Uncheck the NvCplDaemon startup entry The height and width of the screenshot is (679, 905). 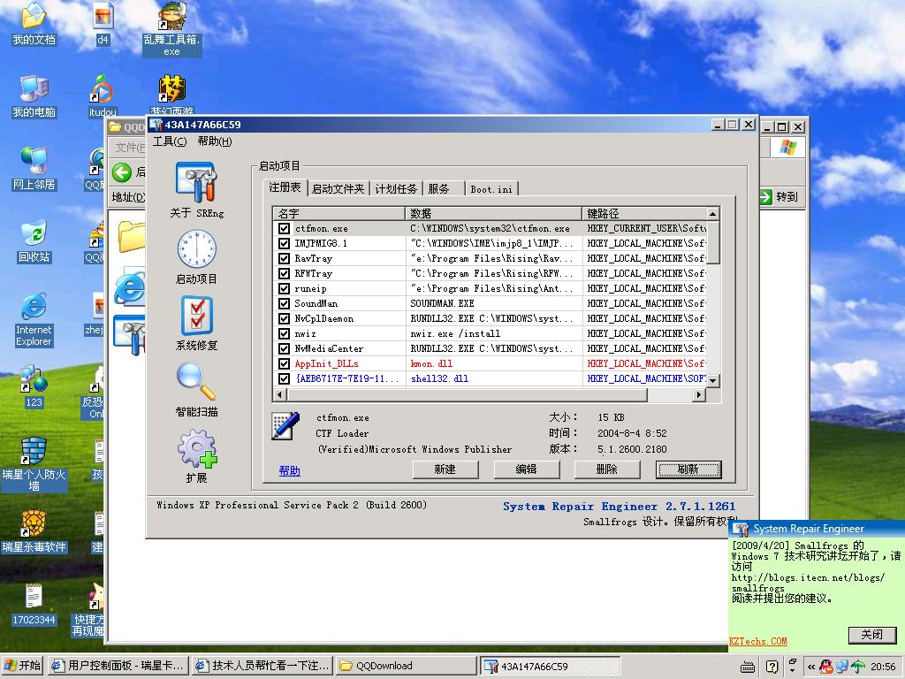coord(284,318)
